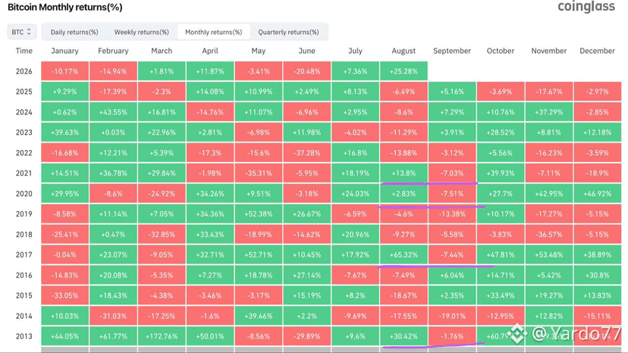
Task: Click the coinglass logo
Action: coord(586,6)
